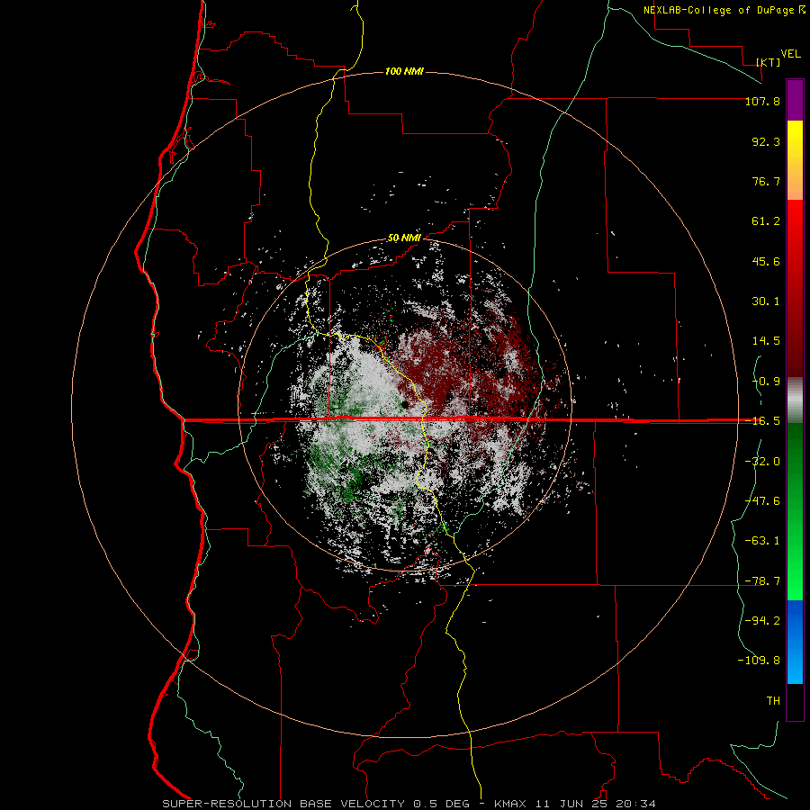The image size is (810, 810).
Task: Click the TH label at scale bottom
Action: 773,701
